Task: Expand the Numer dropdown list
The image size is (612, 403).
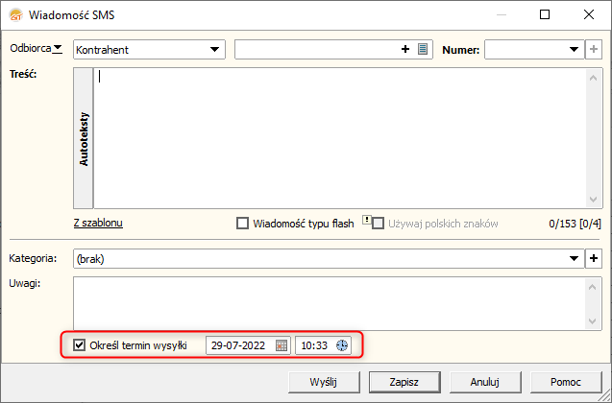Action: tap(574, 50)
